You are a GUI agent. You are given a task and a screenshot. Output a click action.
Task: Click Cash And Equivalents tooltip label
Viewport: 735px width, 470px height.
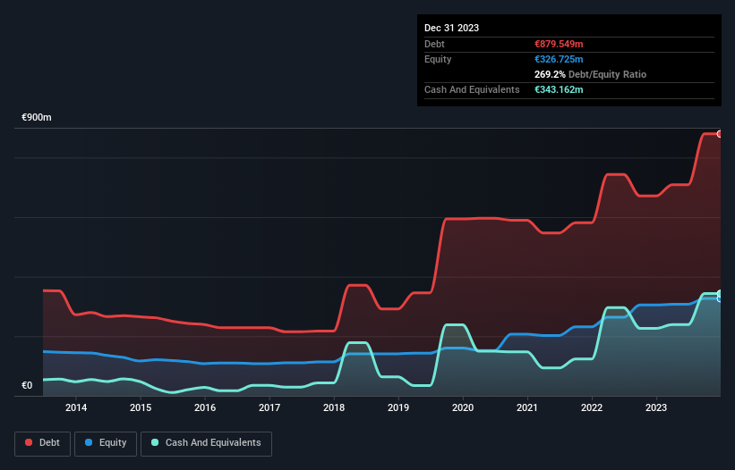[x=472, y=89]
